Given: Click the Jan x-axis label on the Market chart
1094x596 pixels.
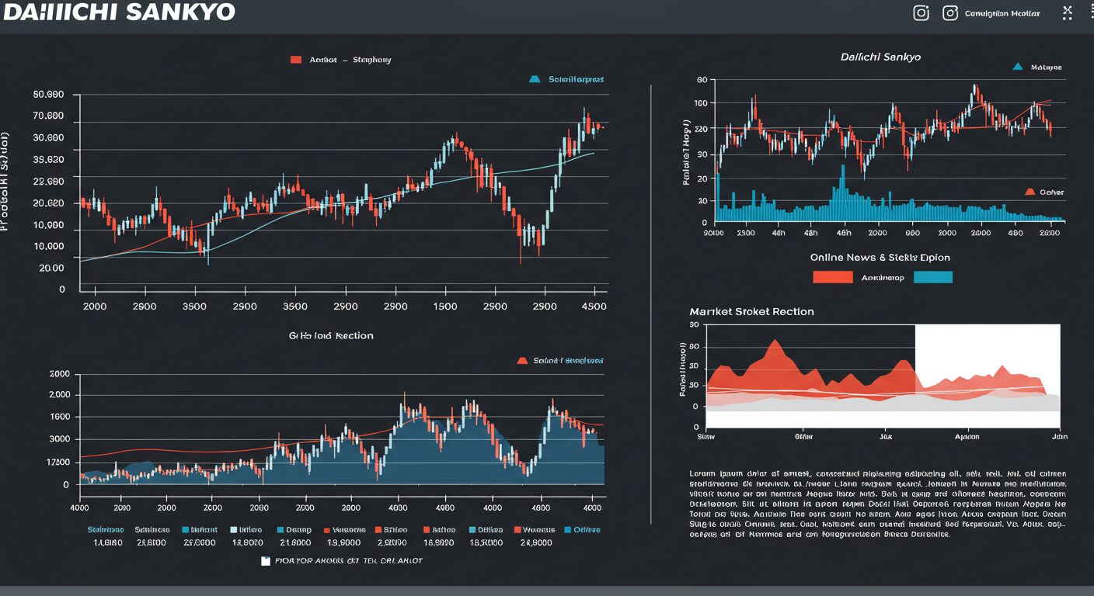Looking at the screenshot, I should (1060, 437).
